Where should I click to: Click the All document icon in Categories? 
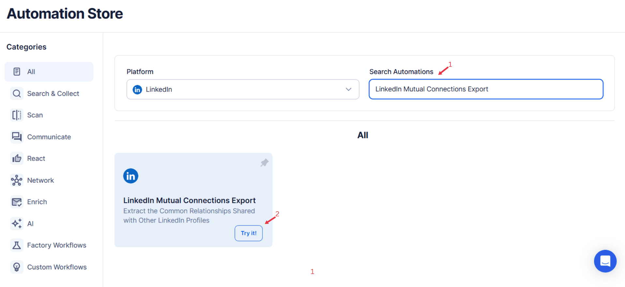click(x=17, y=71)
